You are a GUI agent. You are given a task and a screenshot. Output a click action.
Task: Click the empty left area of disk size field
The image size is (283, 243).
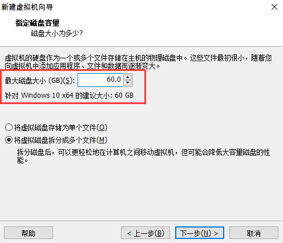coord(91,80)
